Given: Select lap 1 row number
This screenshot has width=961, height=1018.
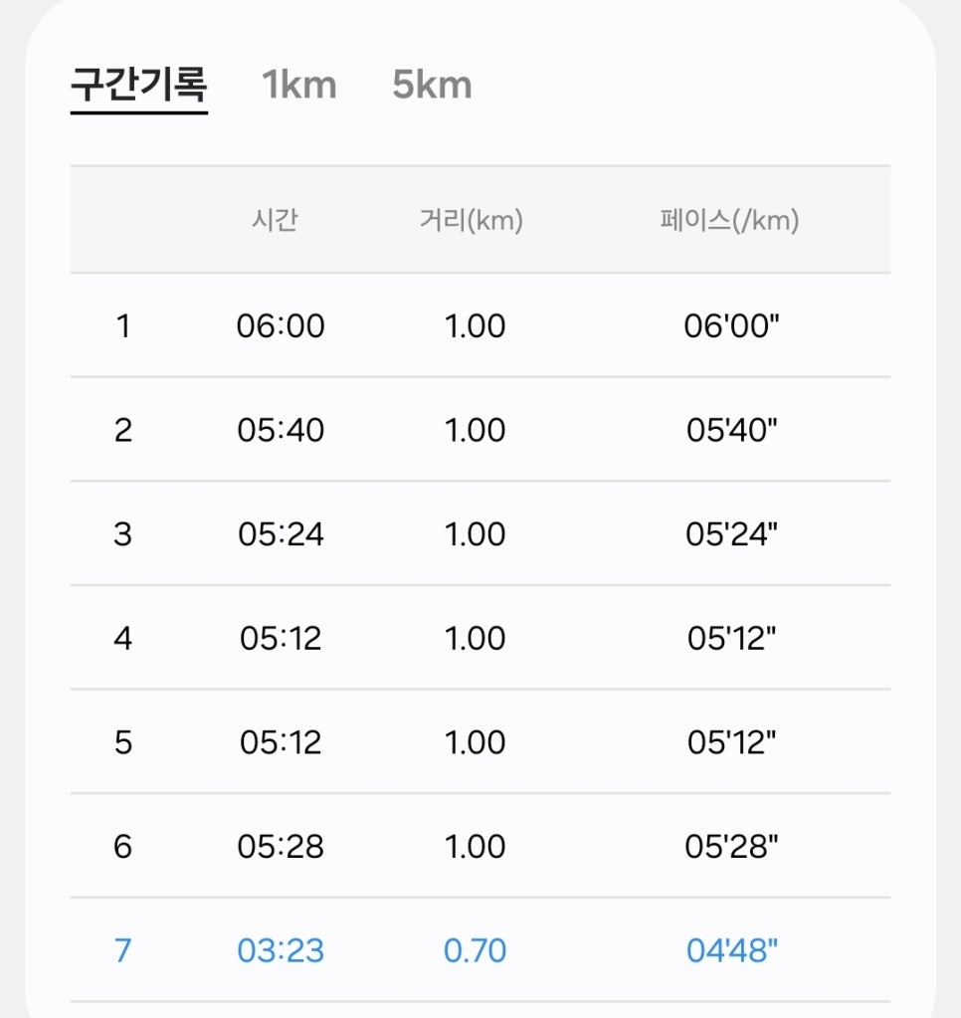Looking at the screenshot, I should [122, 326].
